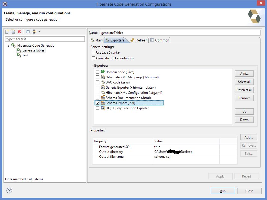Select the generateTables configuration

[x=34, y=50]
